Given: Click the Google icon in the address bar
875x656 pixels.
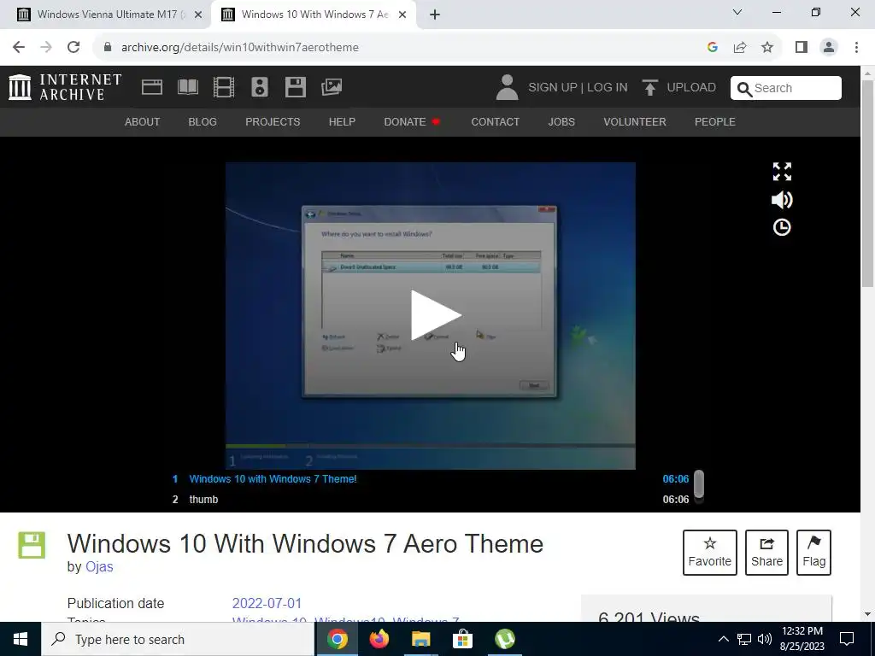Looking at the screenshot, I should click(x=712, y=48).
